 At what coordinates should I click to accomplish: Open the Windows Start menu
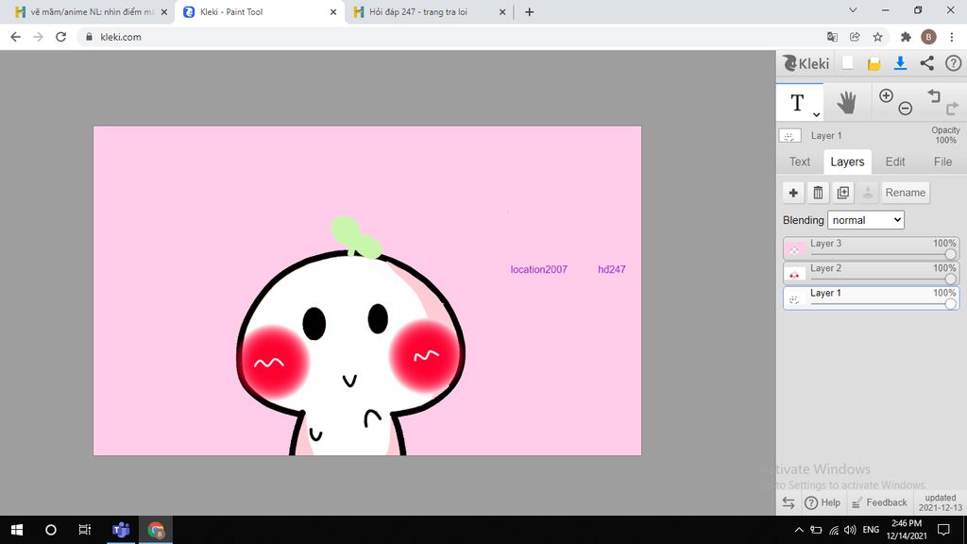pyautogui.click(x=17, y=530)
